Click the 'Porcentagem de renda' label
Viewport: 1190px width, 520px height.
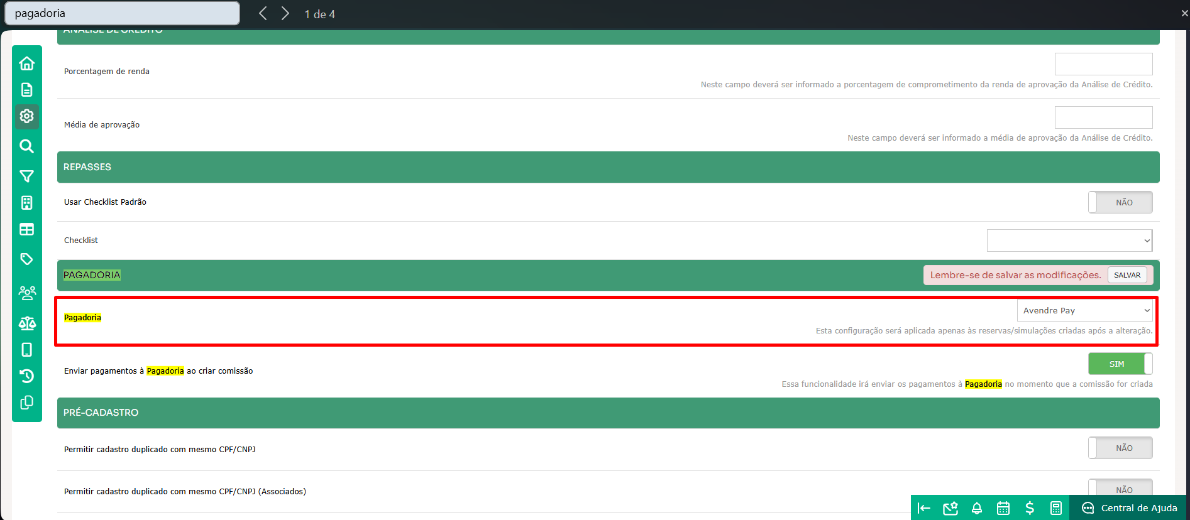tap(107, 71)
